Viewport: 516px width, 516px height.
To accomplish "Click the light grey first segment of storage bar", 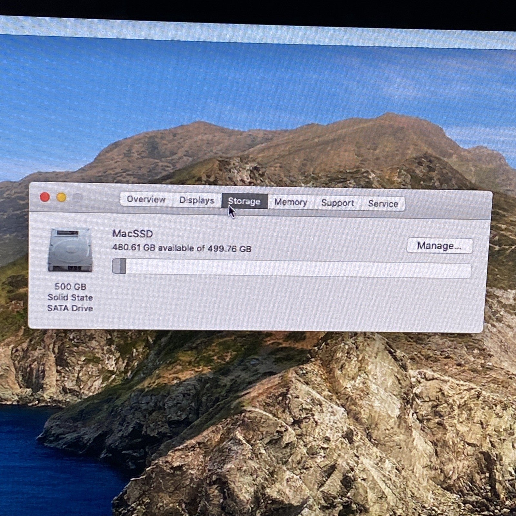I will pos(116,266).
